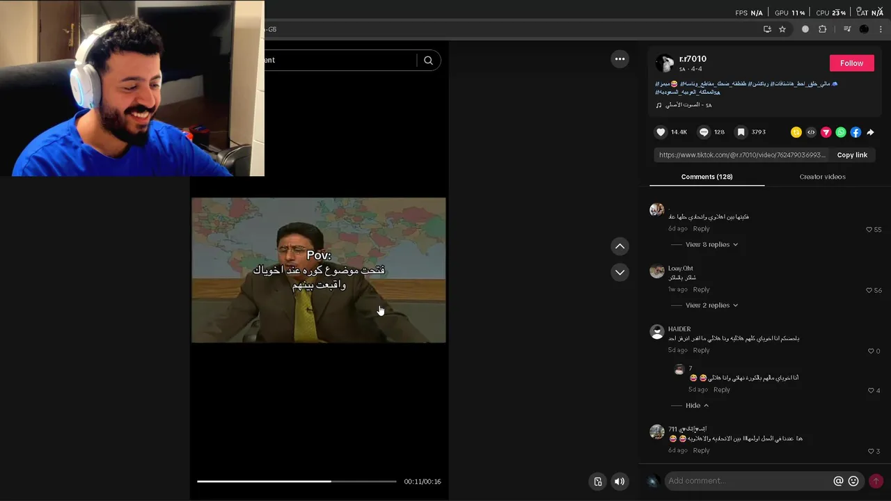
Task: Pause the playing video frame
Action: coord(319,270)
